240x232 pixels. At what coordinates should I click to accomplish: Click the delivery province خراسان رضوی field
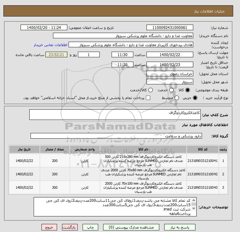coord(170,74)
